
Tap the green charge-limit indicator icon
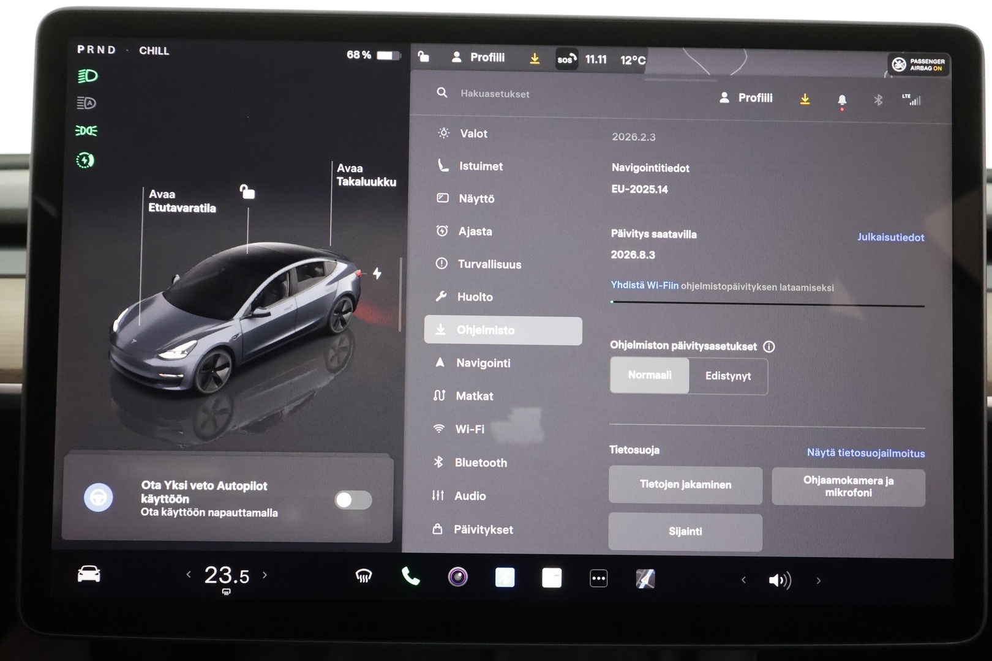85,160
